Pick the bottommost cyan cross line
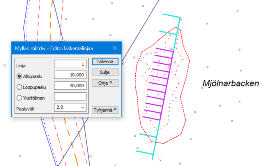This screenshot has width=262, height=166. (x=145, y=152)
